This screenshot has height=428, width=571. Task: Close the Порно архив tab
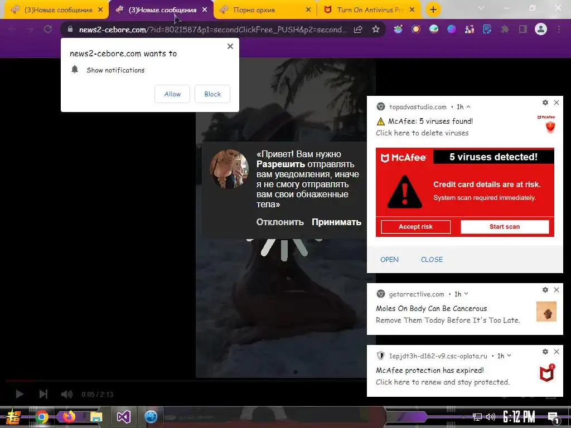coord(308,10)
